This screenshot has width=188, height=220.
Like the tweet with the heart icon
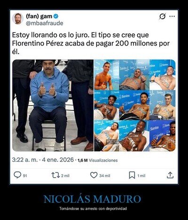(x=94, y=175)
